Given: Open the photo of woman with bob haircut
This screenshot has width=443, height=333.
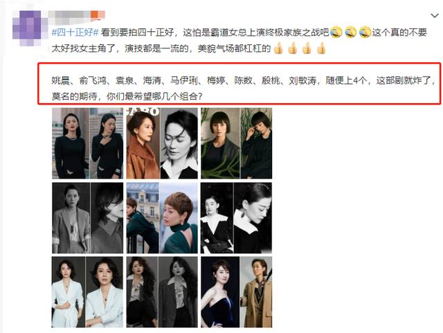Looking at the screenshot, I should coord(237,143).
